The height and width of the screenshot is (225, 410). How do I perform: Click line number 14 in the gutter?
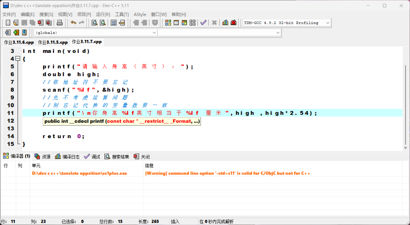click(x=11, y=136)
